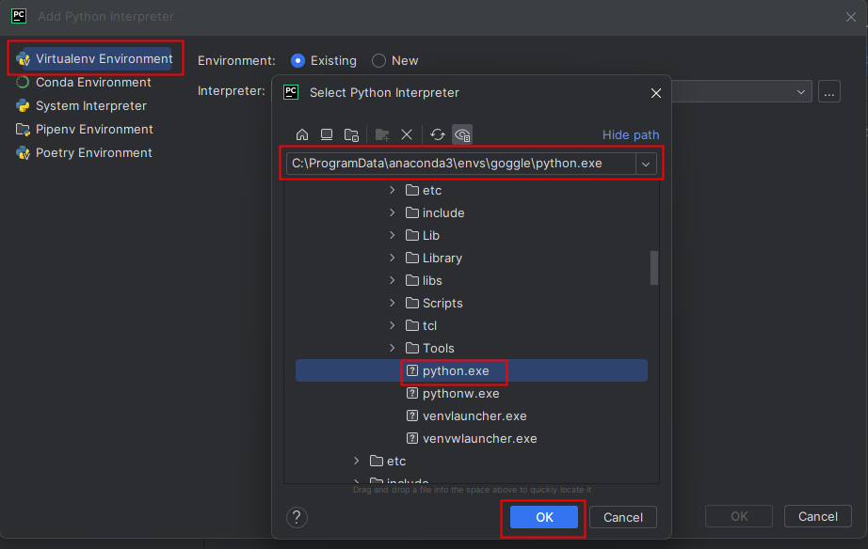Expand the libs folder node

[x=393, y=280]
